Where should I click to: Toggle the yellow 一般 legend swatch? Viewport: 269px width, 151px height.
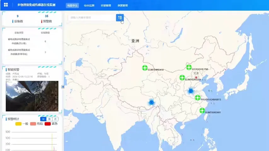click(18, 124)
